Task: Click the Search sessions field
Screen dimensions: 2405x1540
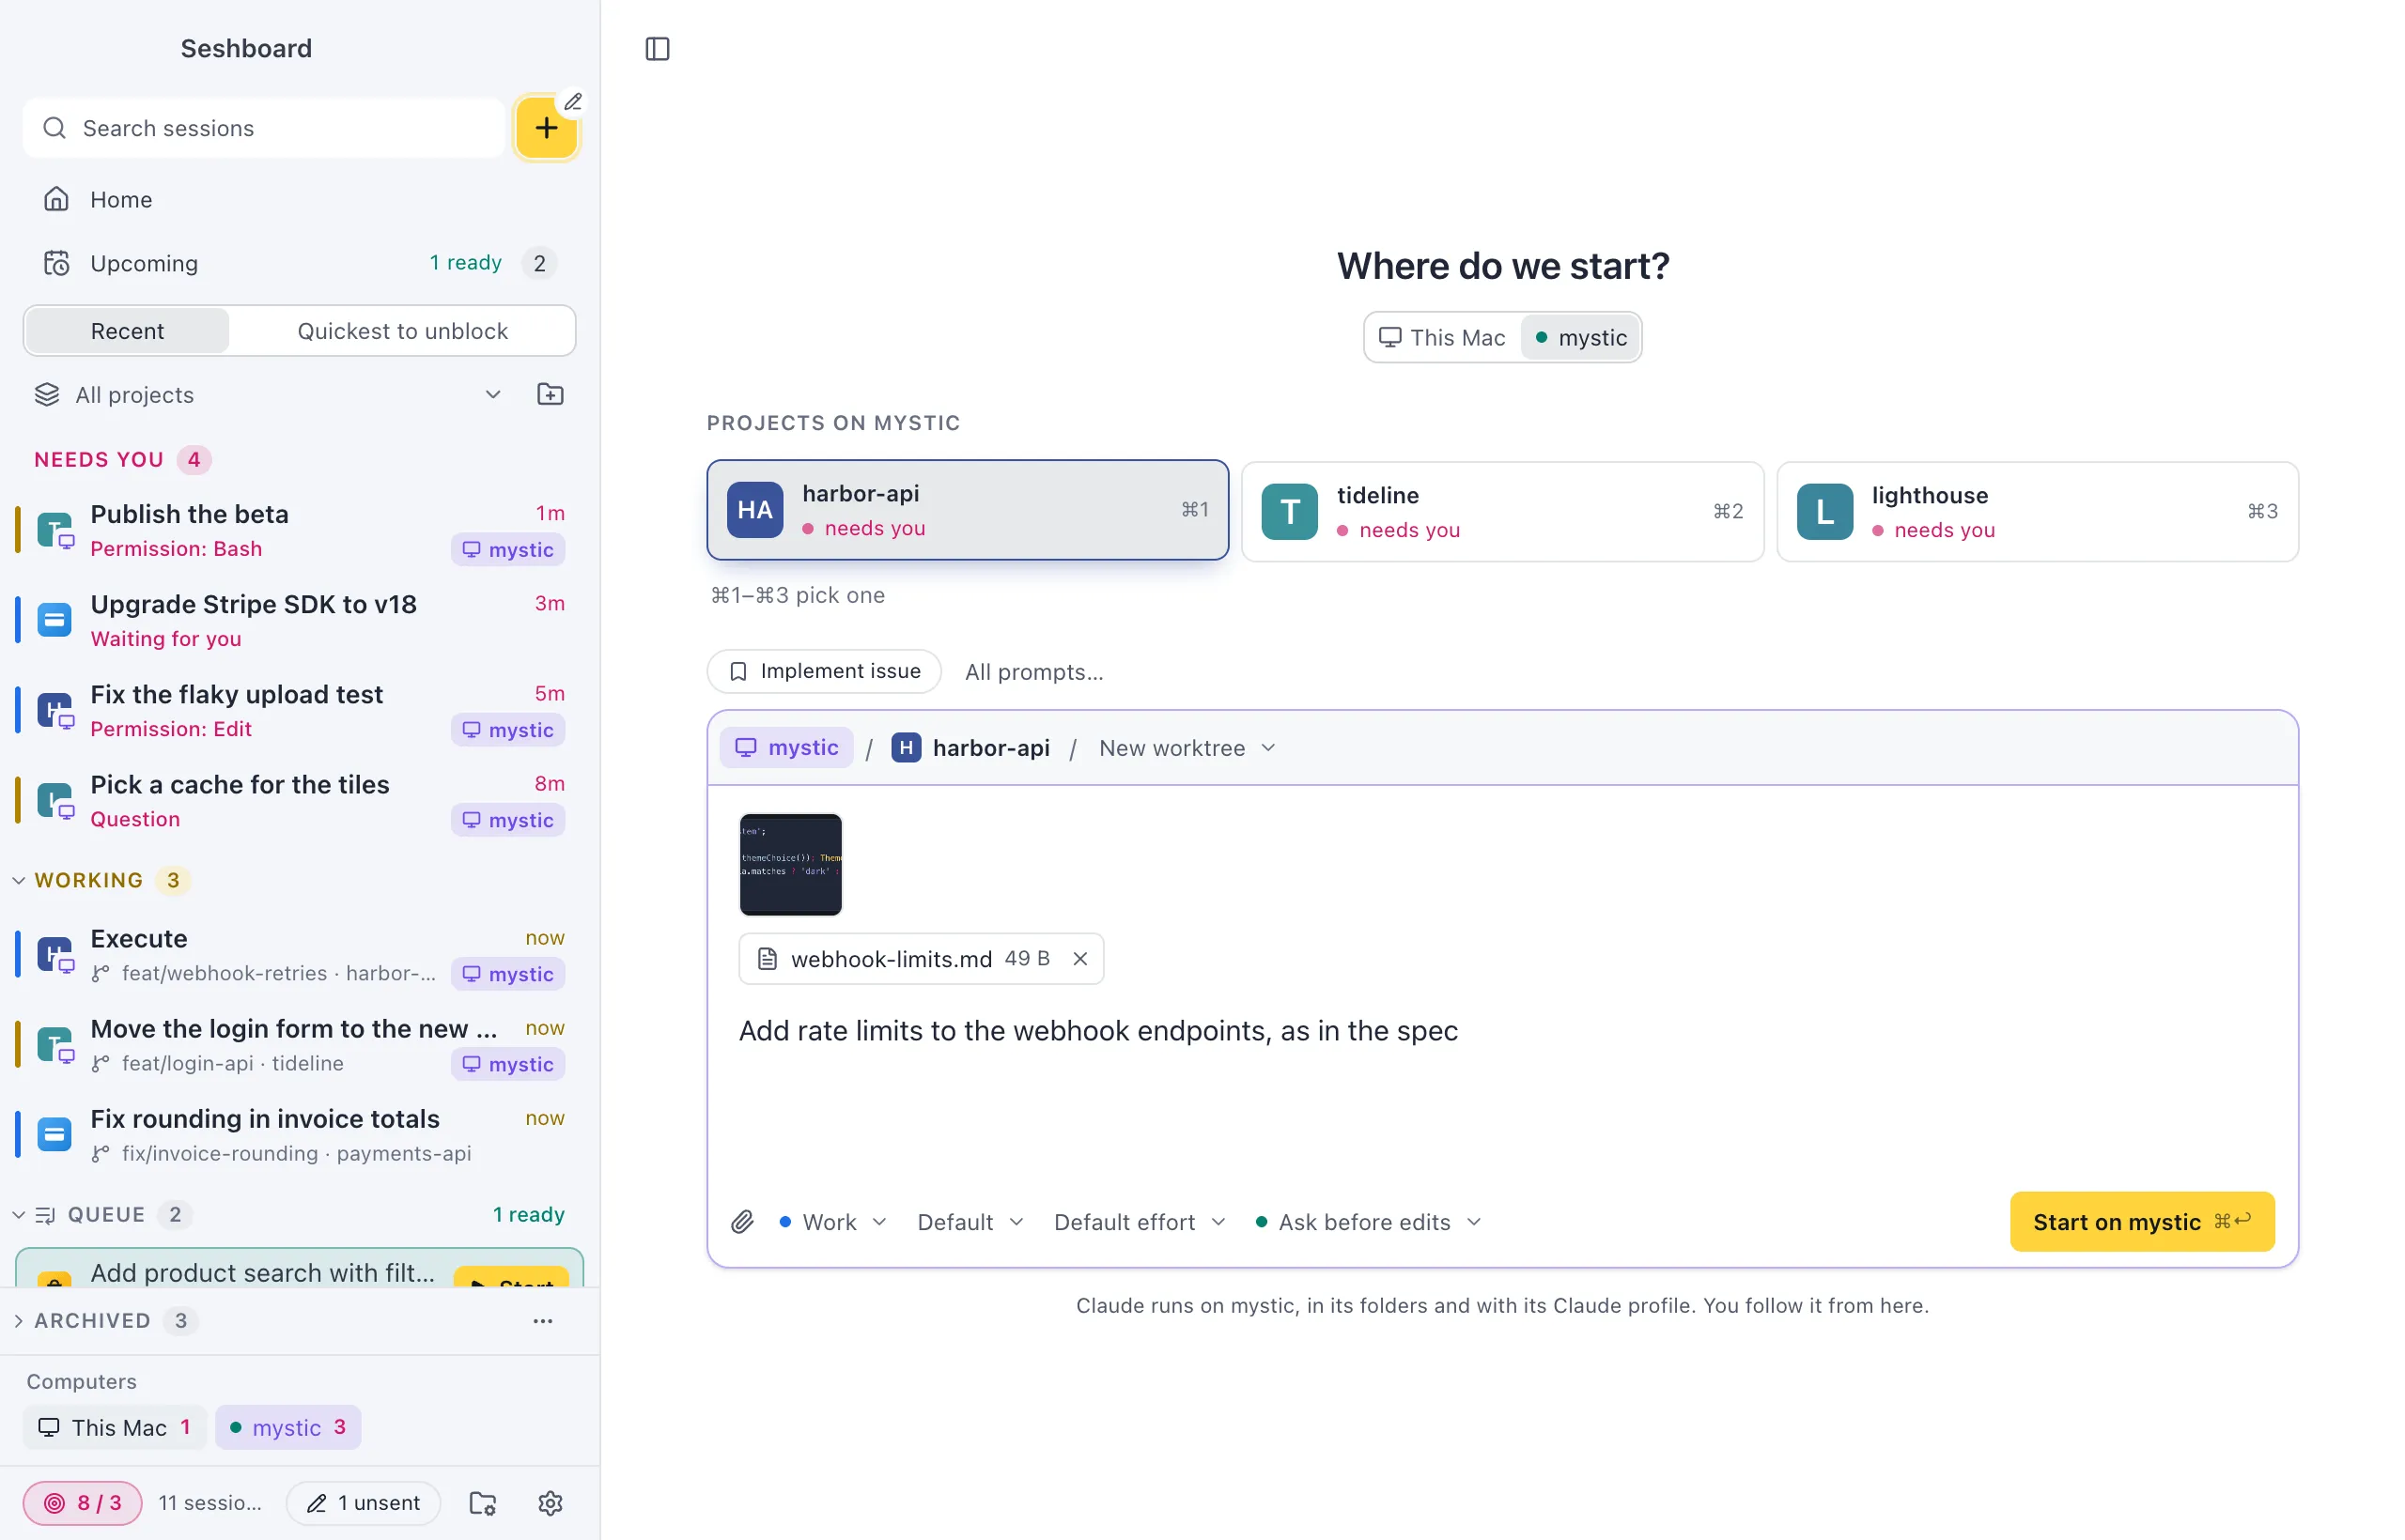Action: (265, 128)
